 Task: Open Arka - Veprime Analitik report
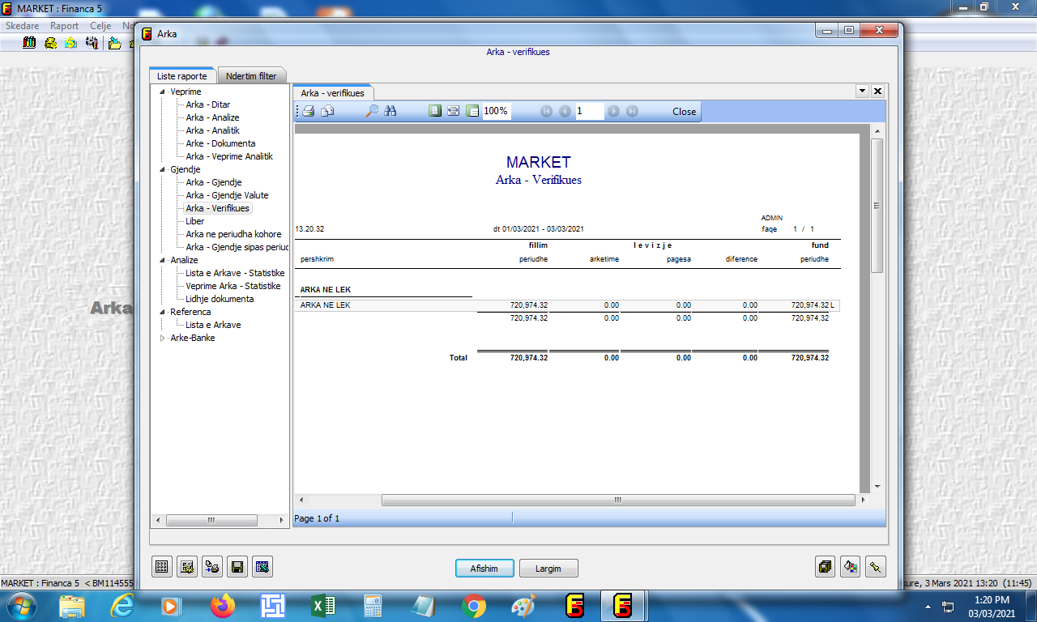(229, 156)
